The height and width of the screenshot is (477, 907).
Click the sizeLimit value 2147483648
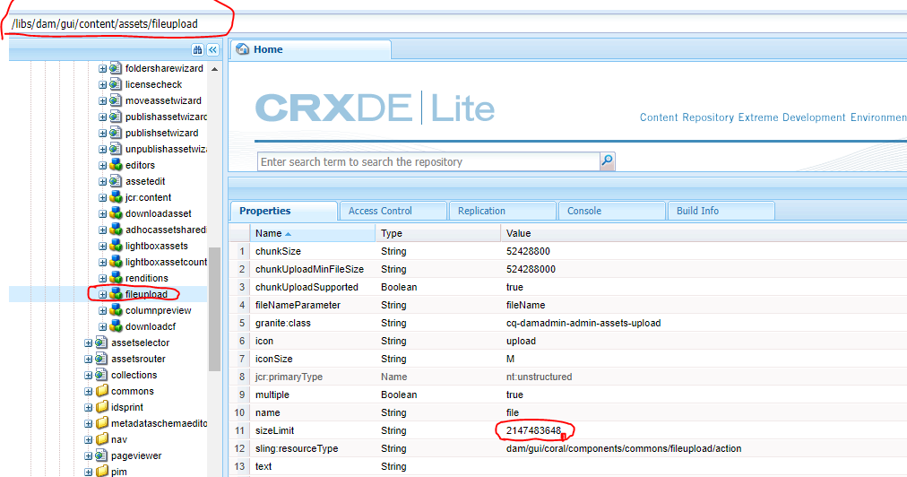coord(533,430)
